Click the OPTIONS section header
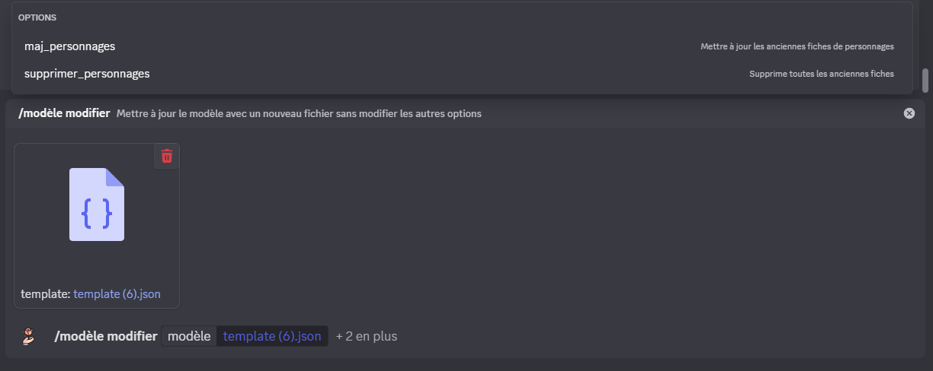The width and height of the screenshot is (933, 371). [37, 17]
